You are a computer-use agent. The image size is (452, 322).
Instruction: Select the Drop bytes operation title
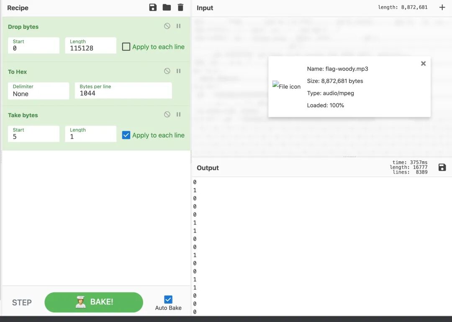click(x=23, y=26)
